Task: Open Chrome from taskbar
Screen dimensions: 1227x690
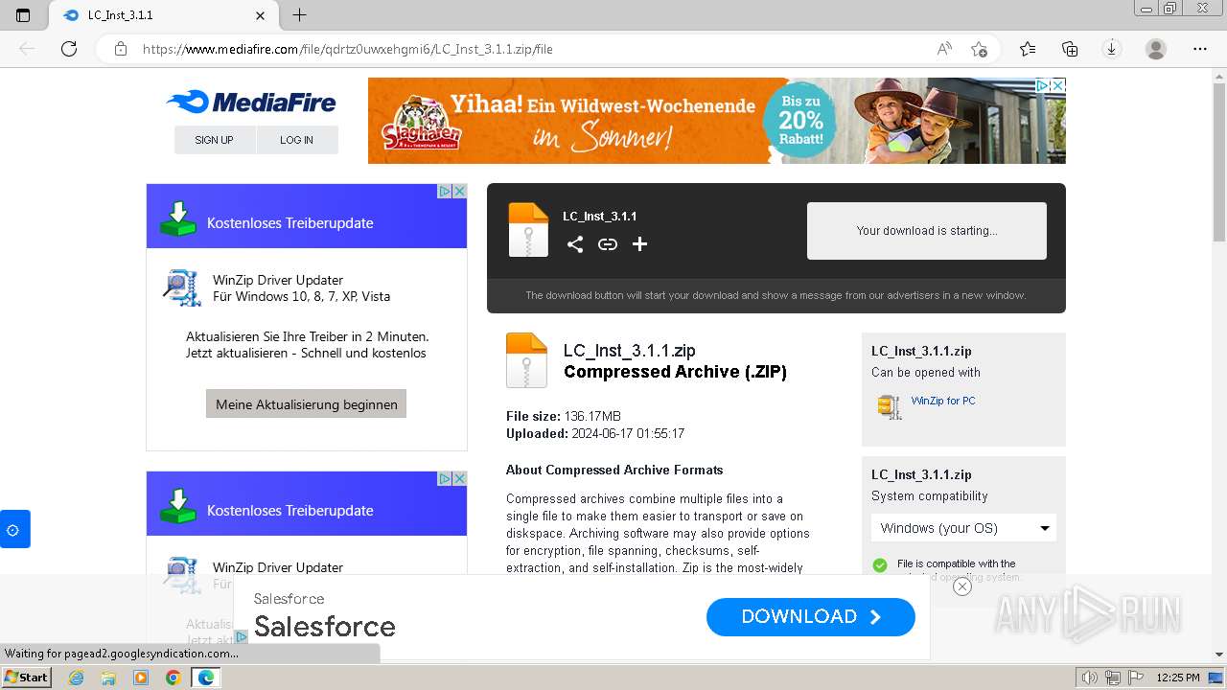Action: tap(174, 678)
